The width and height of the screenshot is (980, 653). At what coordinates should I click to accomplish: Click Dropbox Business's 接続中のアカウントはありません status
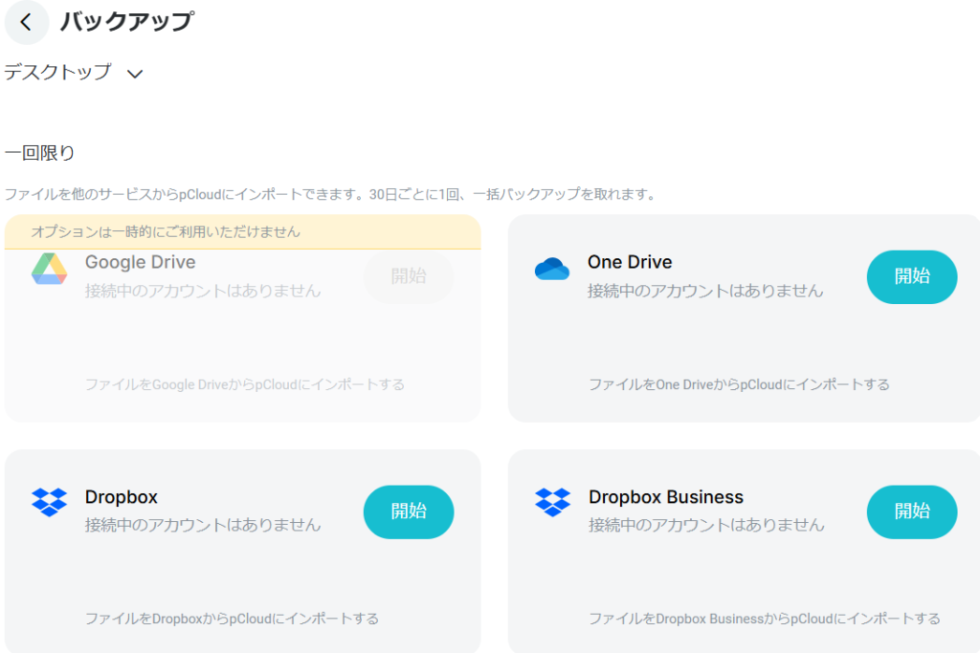[706, 525]
